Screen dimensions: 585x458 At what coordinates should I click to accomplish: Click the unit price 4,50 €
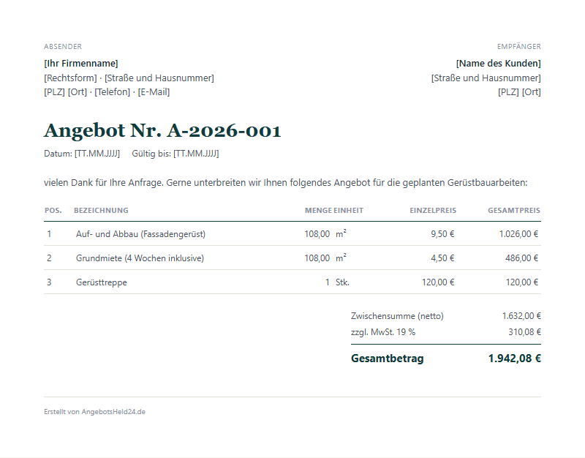coord(442,258)
